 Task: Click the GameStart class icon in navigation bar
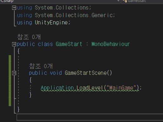pos(125,1)
